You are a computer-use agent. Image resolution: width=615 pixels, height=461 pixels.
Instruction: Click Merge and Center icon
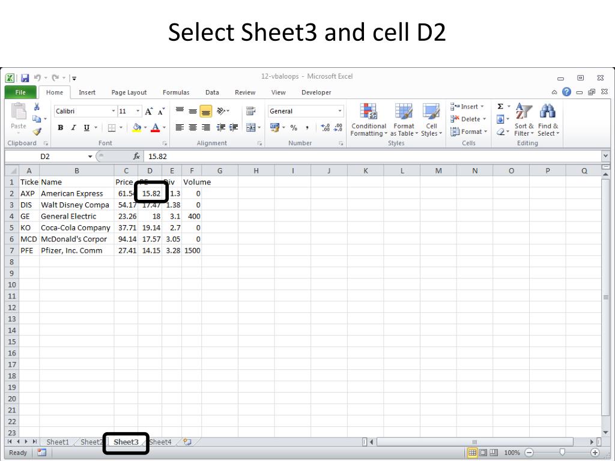click(x=250, y=127)
